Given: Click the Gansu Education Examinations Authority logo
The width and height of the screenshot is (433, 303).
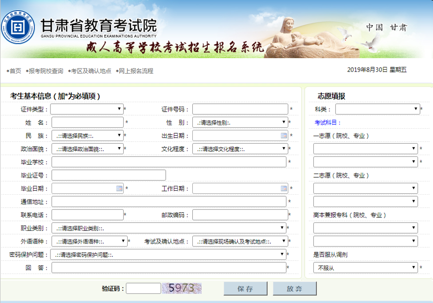Looking at the screenshot, I should (19, 27).
